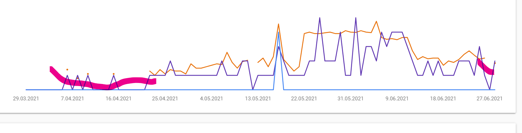Click the 22.05.2021 date label

point(304,99)
